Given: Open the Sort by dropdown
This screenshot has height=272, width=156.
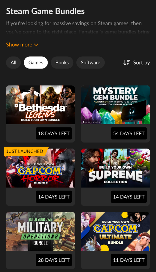Looking at the screenshot, I should click(x=136, y=63).
